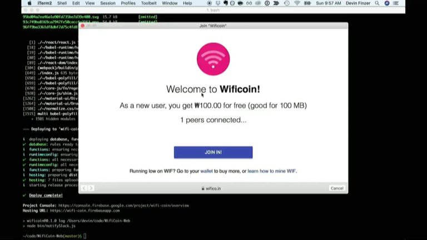Click the Wi-Fi status icon in menu bar
The width and height of the screenshot is (427, 240).
(297, 3)
